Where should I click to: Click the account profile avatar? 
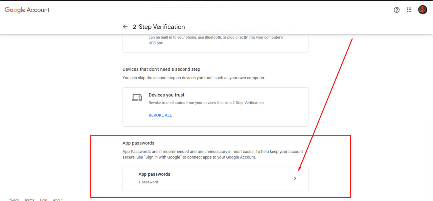[423, 10]
